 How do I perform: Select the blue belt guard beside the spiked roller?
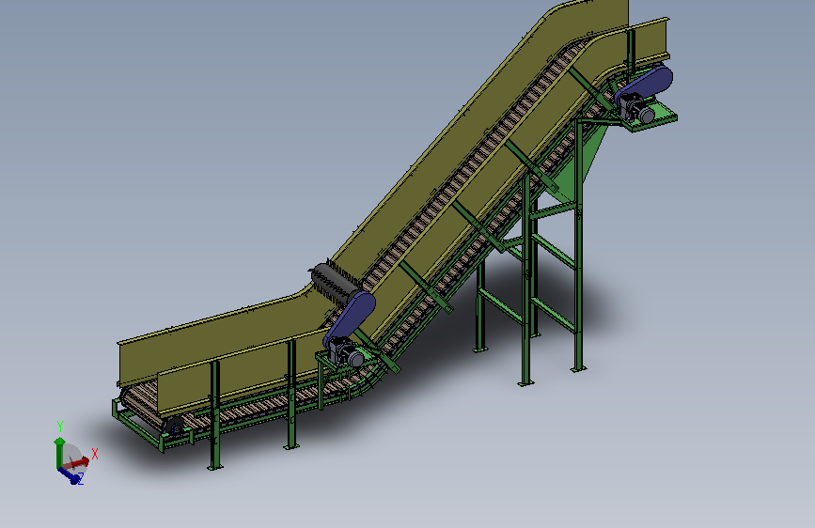[350, 318]
